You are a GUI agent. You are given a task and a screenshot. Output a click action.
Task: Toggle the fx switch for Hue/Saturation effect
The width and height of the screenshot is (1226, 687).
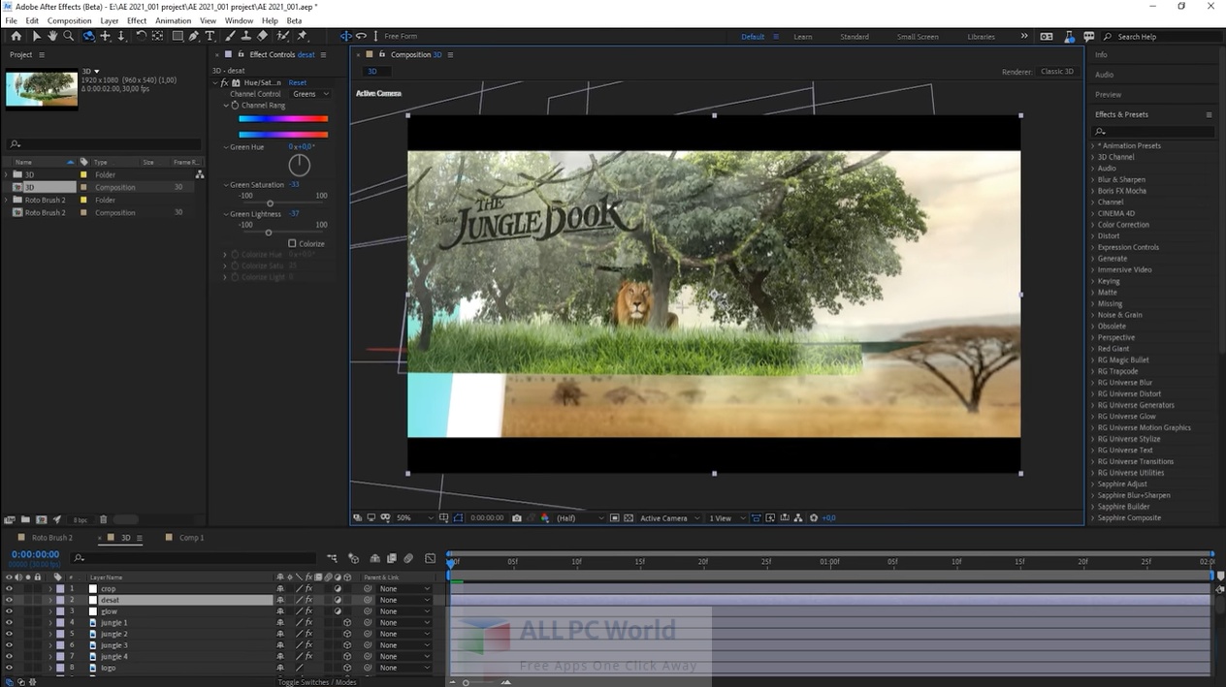[x=225, y=82]
